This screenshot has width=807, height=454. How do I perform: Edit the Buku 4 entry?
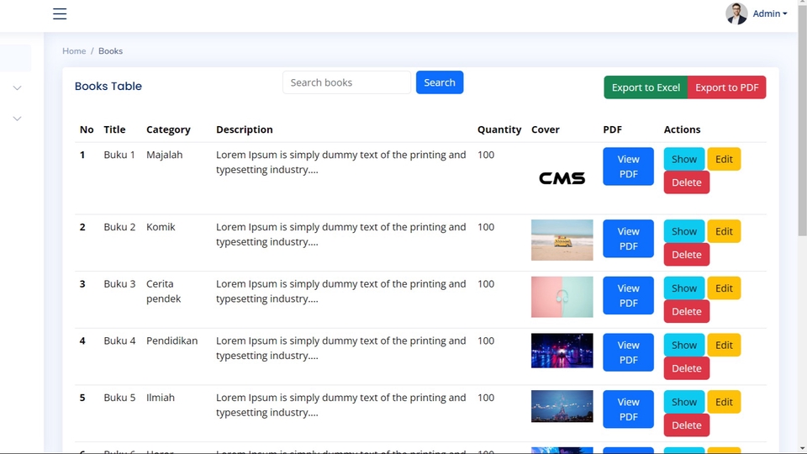(x=724, y=345)
